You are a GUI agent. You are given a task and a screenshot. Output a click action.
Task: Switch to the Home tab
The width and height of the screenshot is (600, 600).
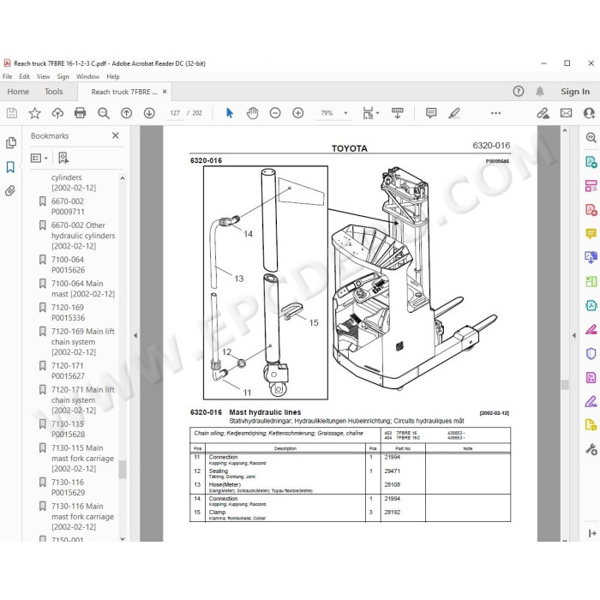pyautogui.click(x=18, y=92)
